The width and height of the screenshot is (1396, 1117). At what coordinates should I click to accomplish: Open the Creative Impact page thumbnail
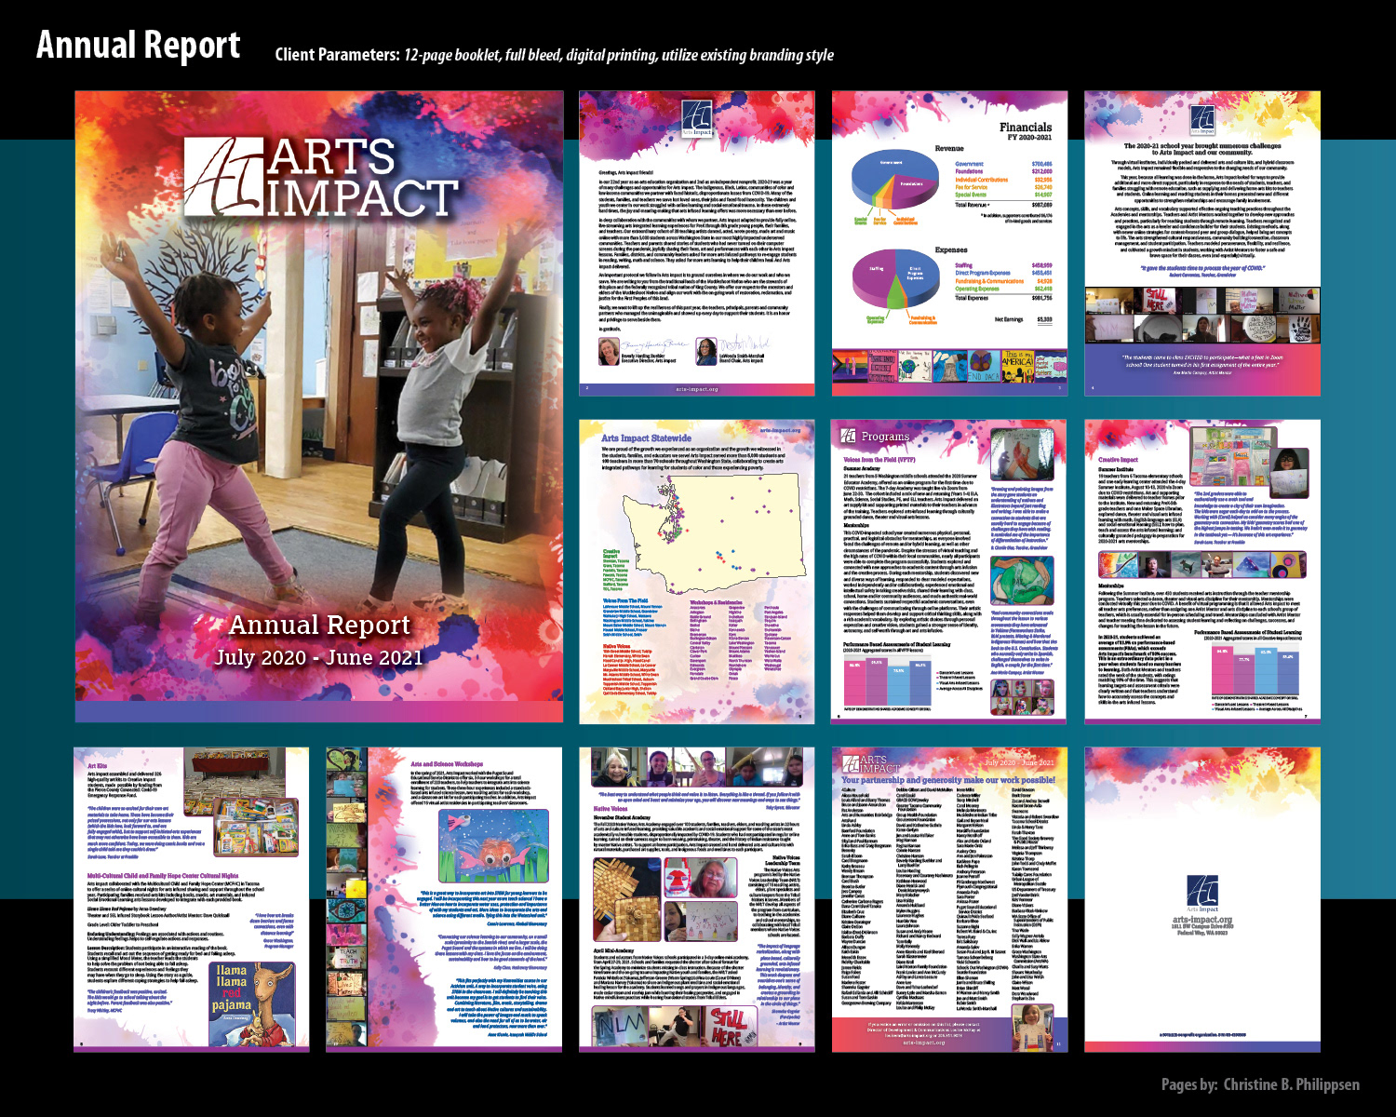(1202, 572)
